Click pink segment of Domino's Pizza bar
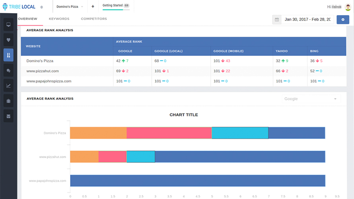The height and width of the screenshot is (199, 354). [169, 133]
